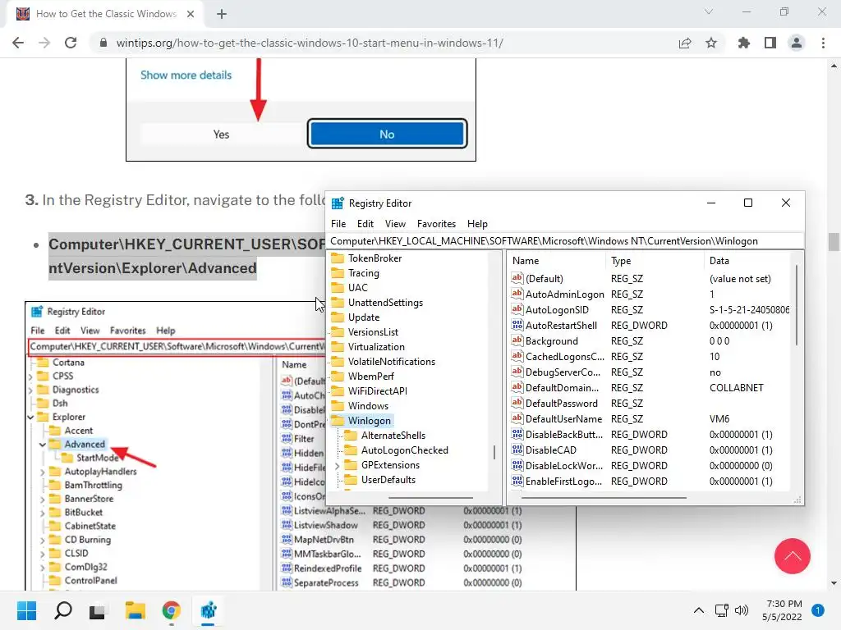Switch to Chrome on the taskbar
Screen dimensions: 841x630
[x=171, y=610]
